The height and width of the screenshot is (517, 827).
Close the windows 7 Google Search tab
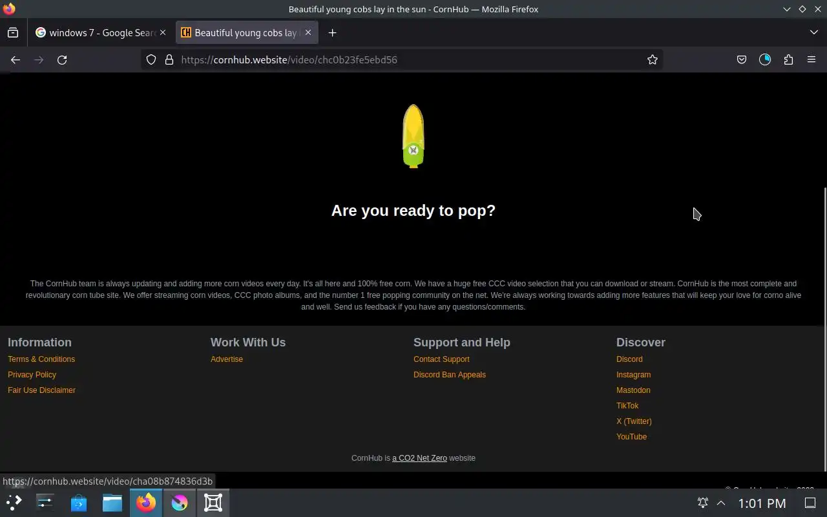(x=163, y=32)
